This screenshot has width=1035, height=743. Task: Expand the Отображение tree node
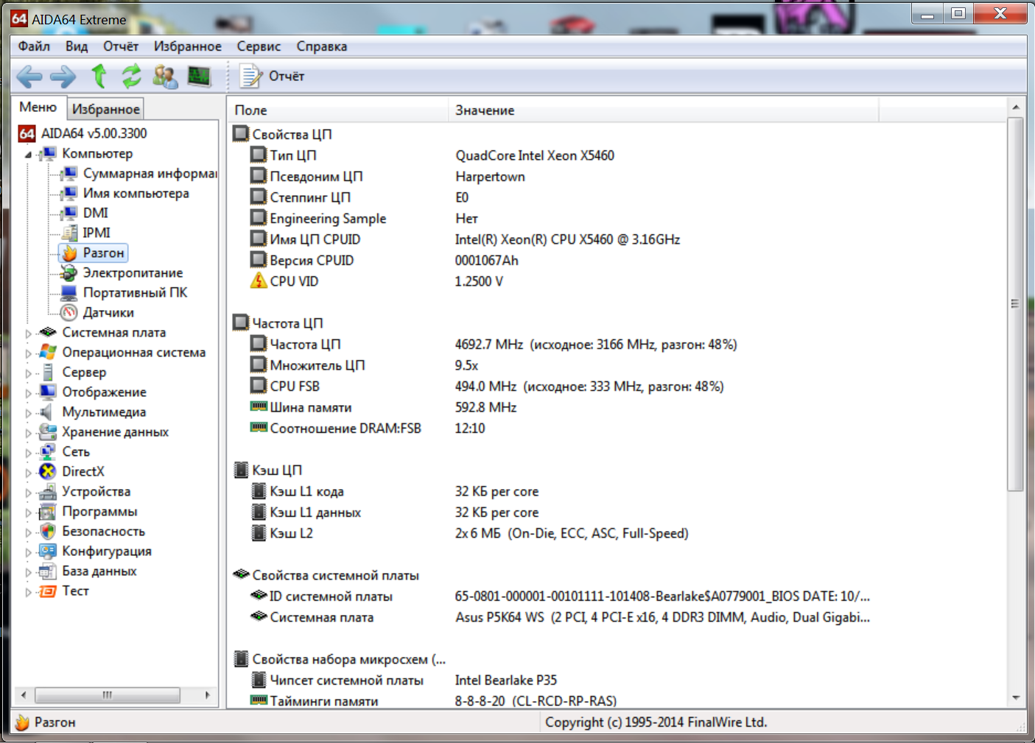pyautogui.click(x=29, y=393)
